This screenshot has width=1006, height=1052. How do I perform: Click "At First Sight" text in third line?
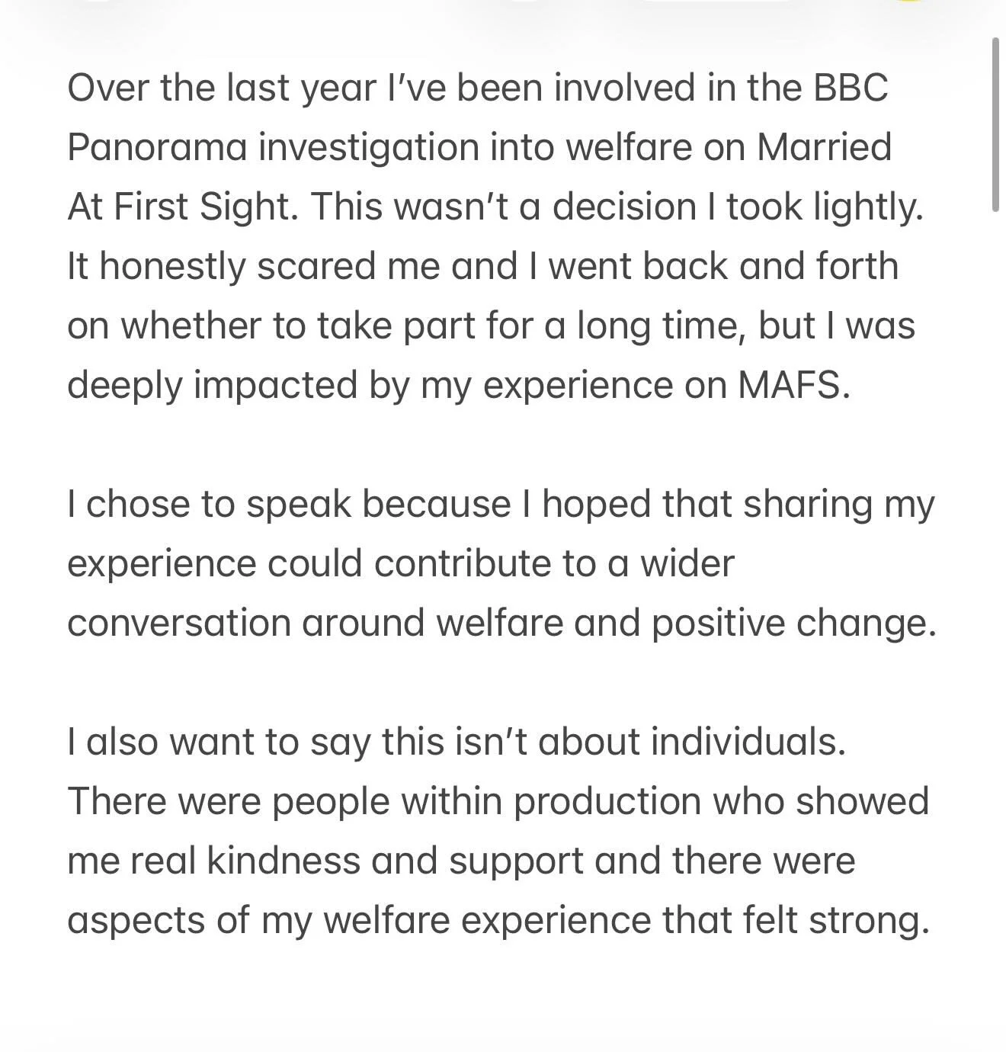pyautogui.click(x=183, y=207)
